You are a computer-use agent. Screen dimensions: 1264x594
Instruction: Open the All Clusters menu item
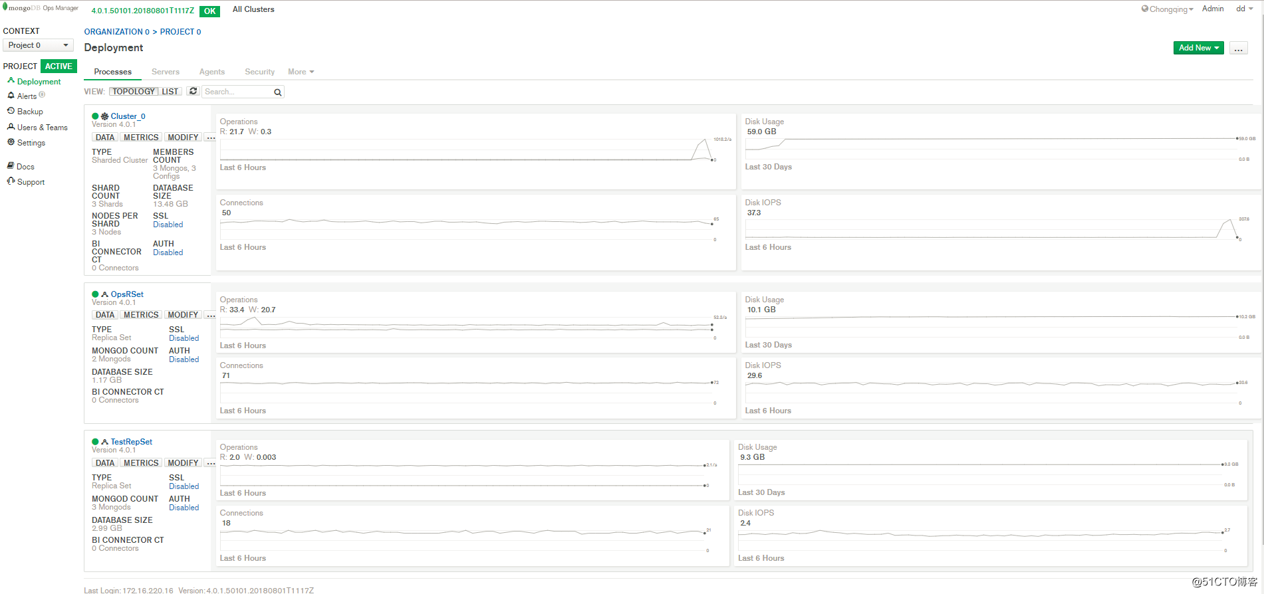pos(253,9)
